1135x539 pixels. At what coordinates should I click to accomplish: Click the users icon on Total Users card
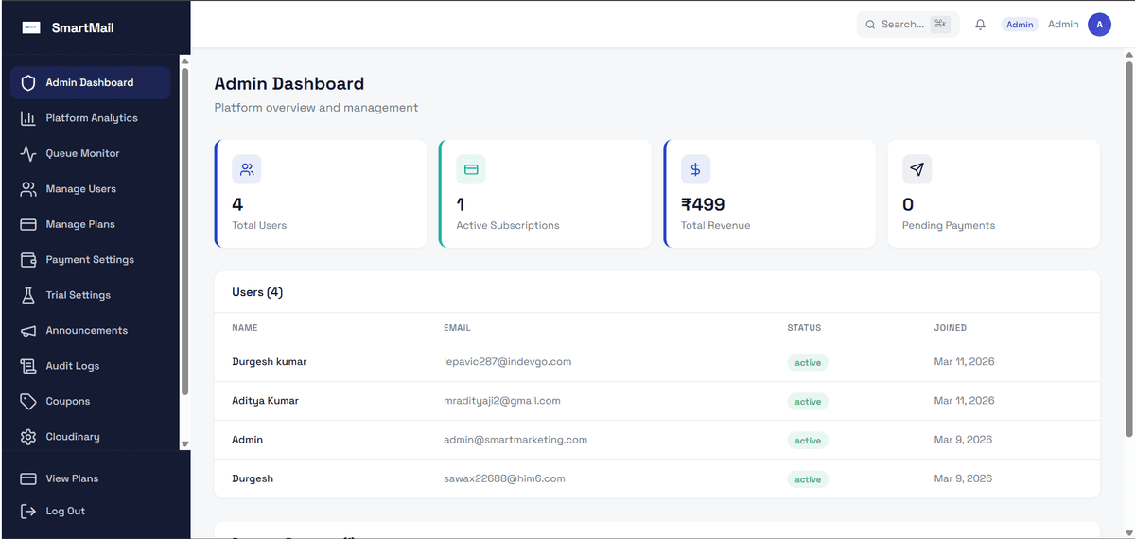point(247,169)
